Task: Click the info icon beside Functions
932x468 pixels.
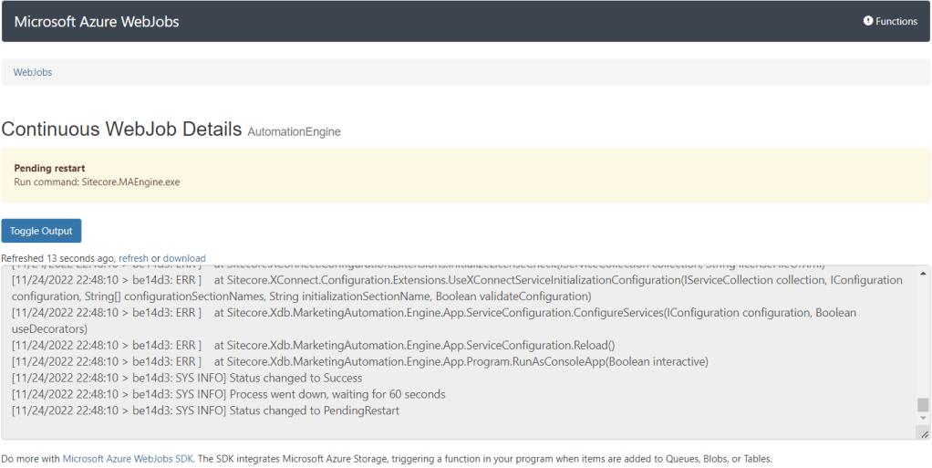Action: pos(868,21)
